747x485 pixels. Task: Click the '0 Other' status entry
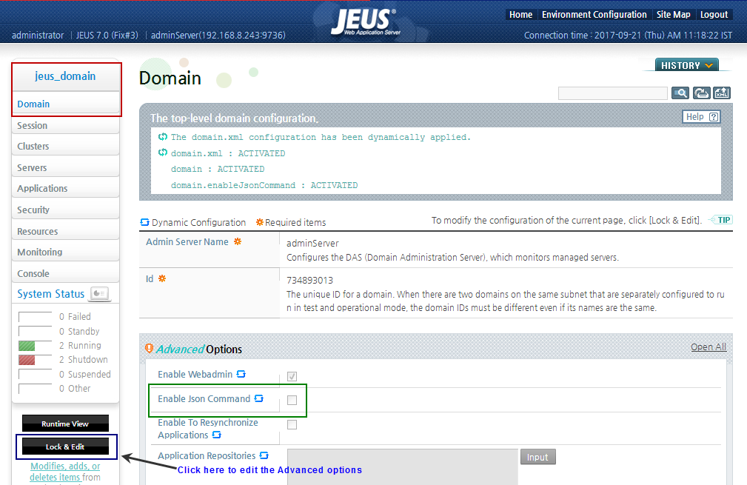(x=75, y=388)
